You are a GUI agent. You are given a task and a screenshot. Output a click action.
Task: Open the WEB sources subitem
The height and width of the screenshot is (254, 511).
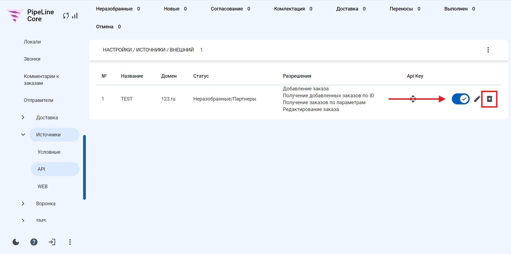click(x=43, y=187)
